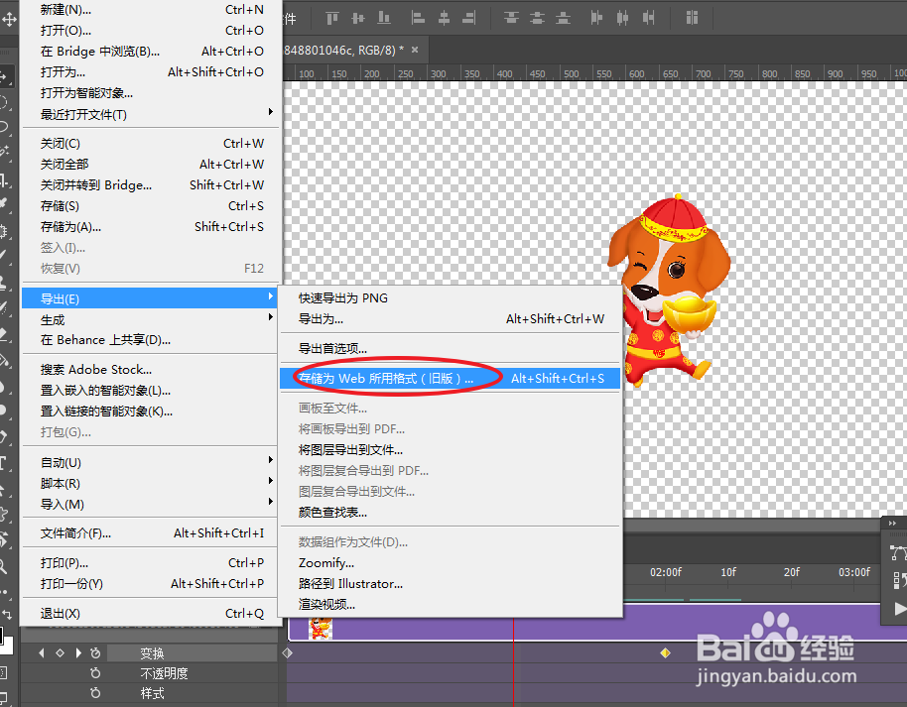The width and height of the screenshot is (907, 707).
Task: Choose 路径到 Illustrator...
Action: click(451, 583)
